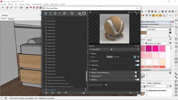This screenshot has height=100, width=178.
Task: Click the Add Material icon at bottom
Action: click(46, 93)
